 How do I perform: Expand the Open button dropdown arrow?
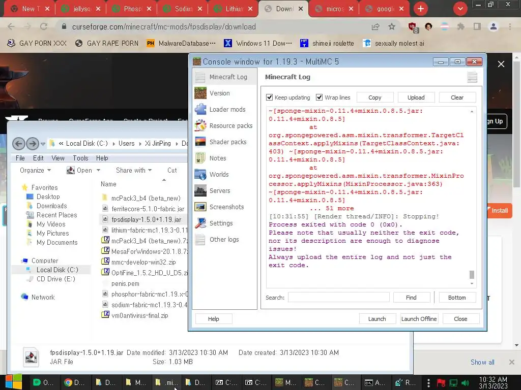click(x=98, y=170)
